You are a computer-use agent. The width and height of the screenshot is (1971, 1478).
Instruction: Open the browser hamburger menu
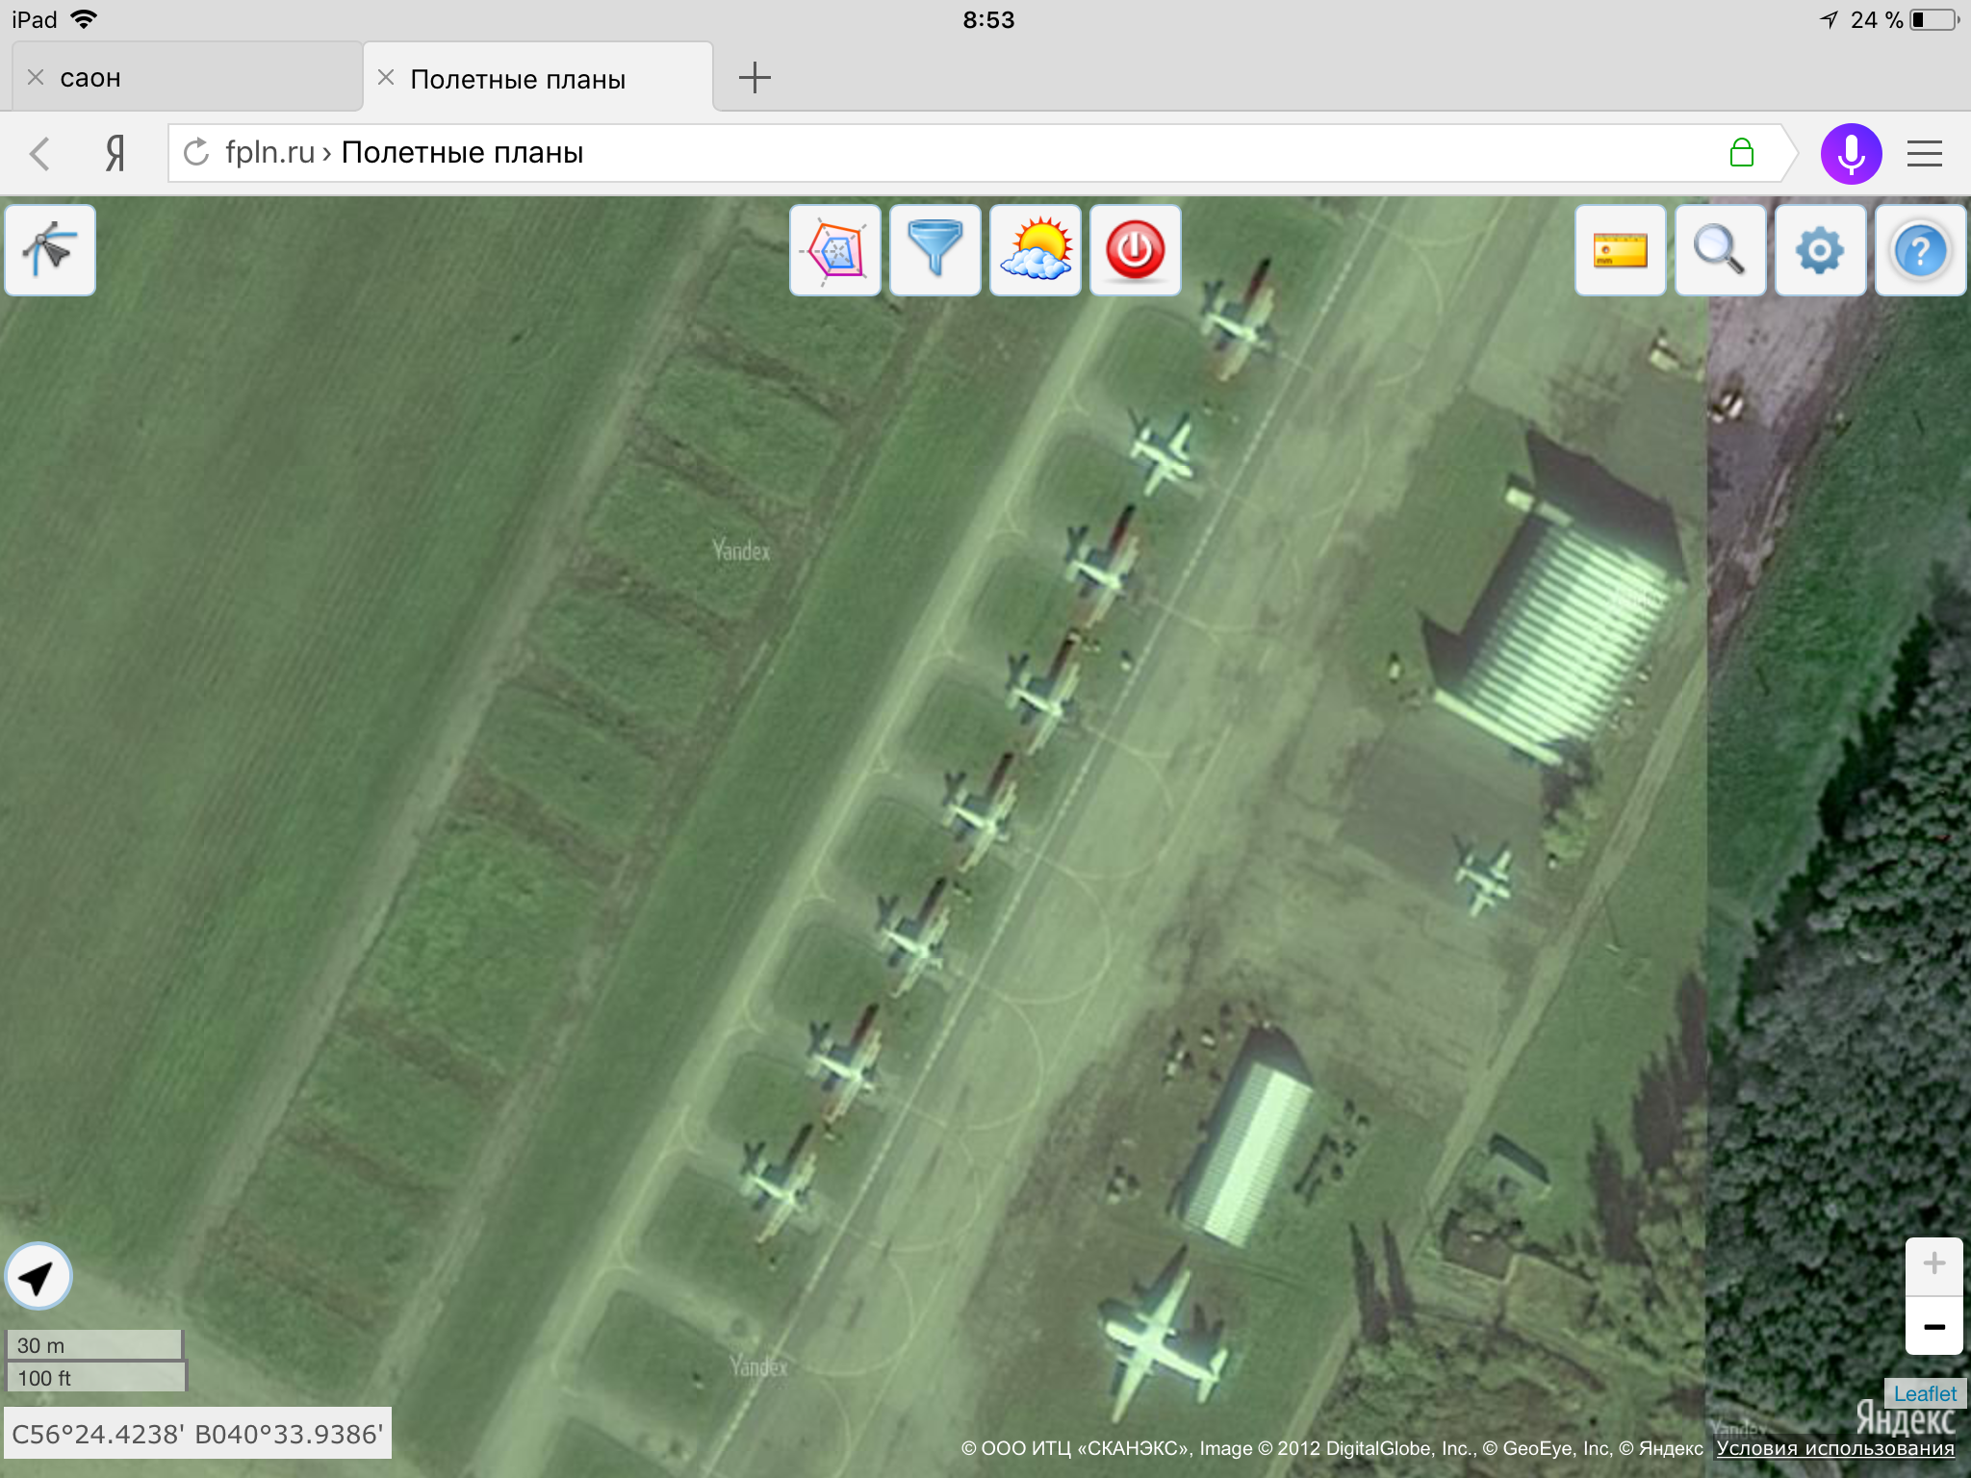coord(1924,154)
